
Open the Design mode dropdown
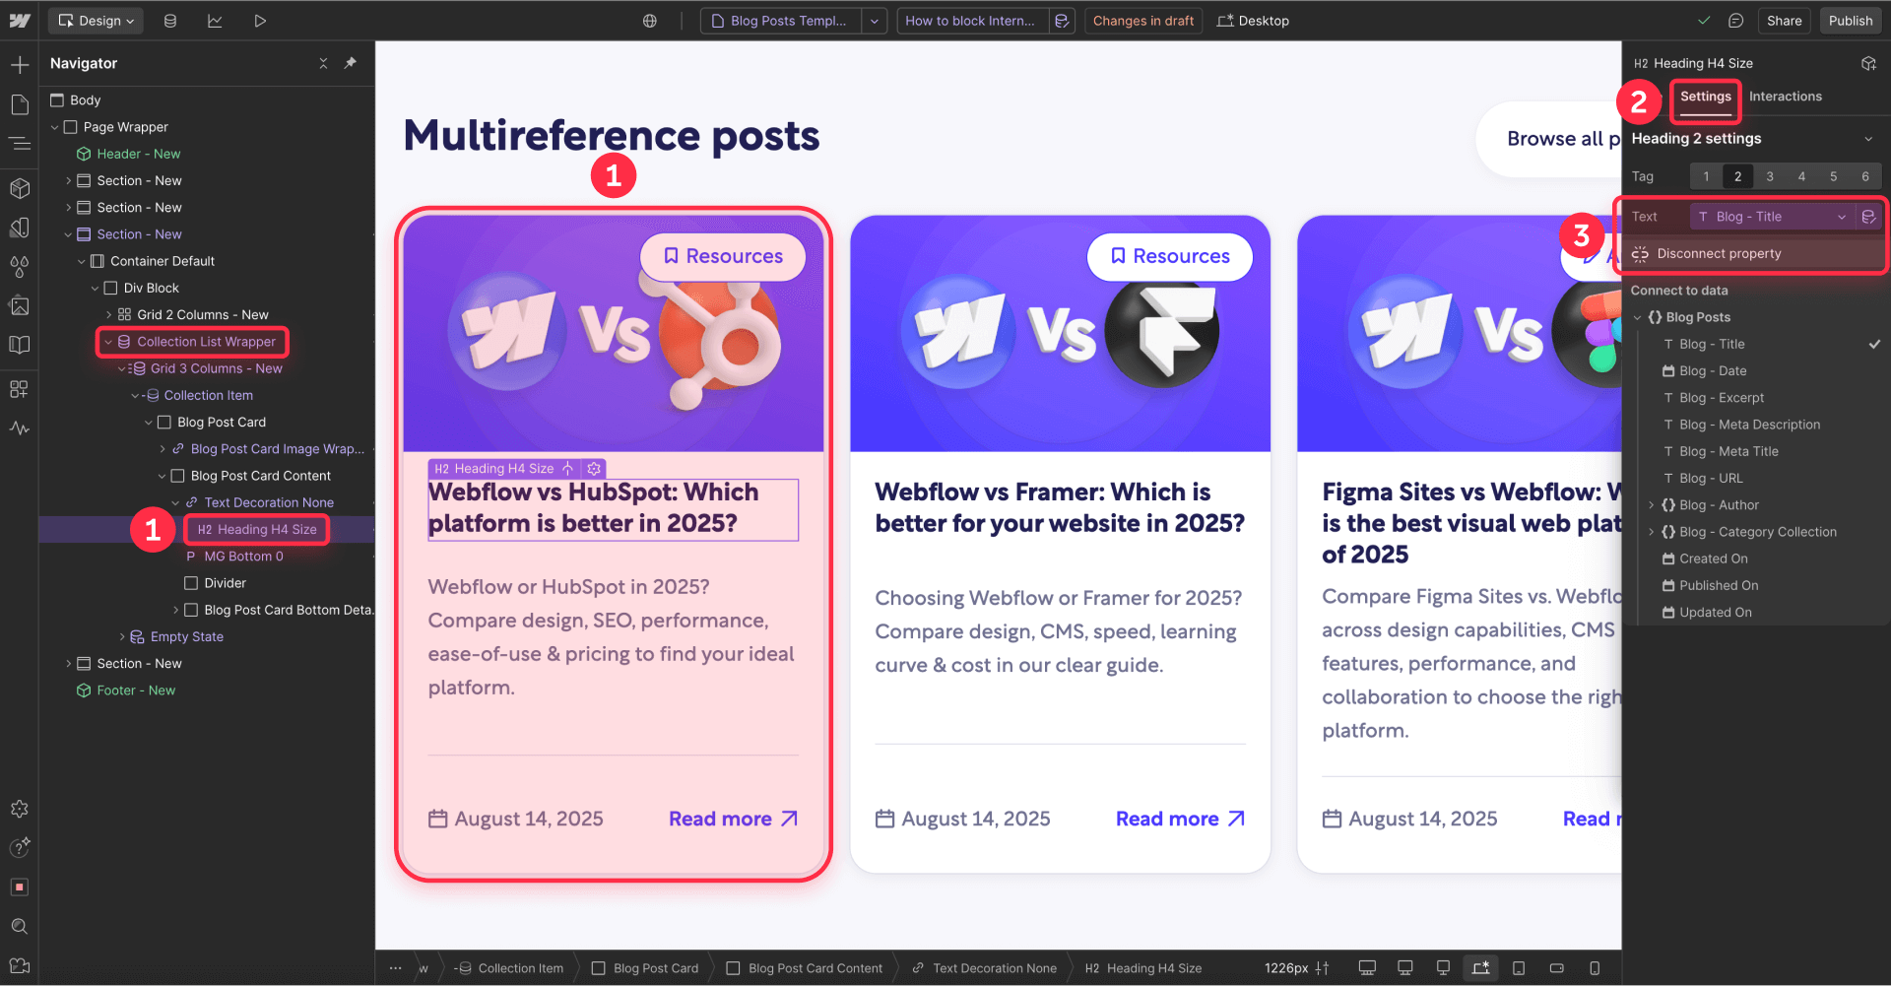click(97, 21)
